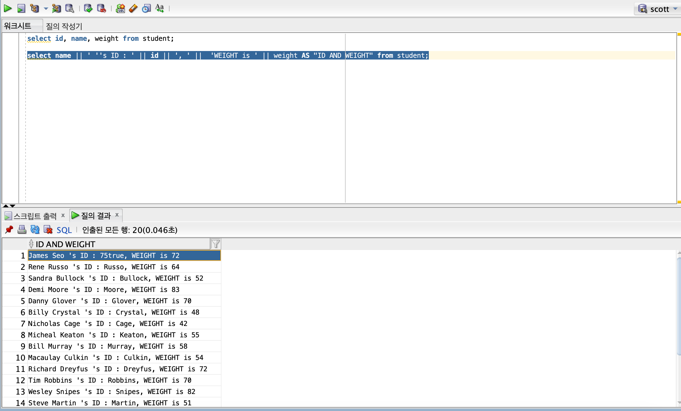Open an unshared SQL worksheet

click(120, 9)
